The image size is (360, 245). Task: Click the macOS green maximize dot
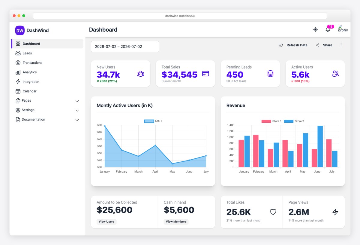24,16
